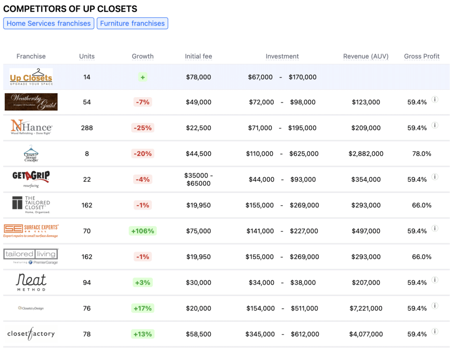The height and width of the screenshot is (352, 453).
Task: Select the $625,000 investment maximum
Action: [304, 153]
